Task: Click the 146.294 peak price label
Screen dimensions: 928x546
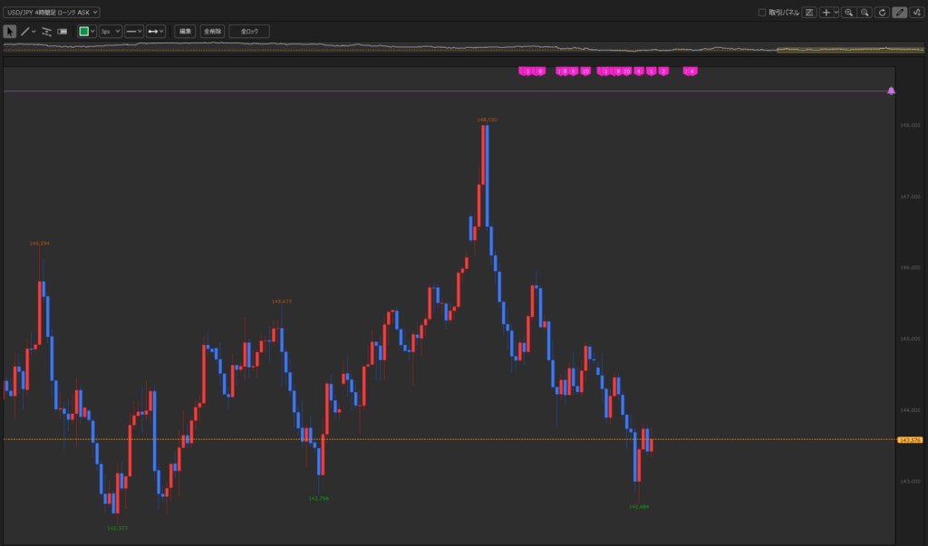Action: (39, 244)
